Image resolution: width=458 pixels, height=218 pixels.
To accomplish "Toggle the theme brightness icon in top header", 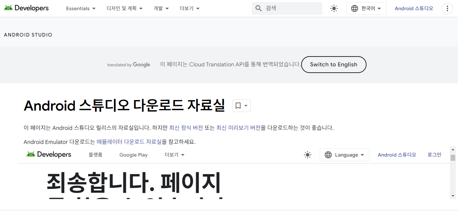I will 334,8.
